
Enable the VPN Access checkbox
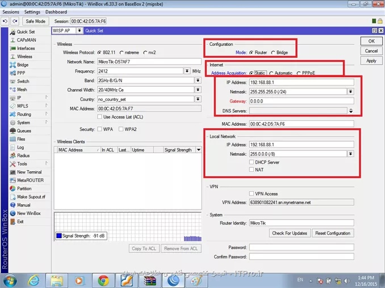point(252,193)
